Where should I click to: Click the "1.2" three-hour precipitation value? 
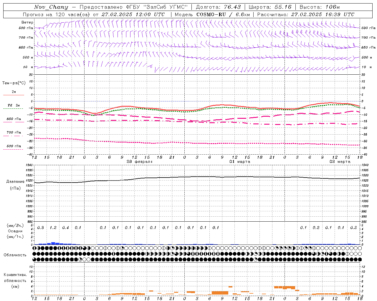click(x=53, y=228)
